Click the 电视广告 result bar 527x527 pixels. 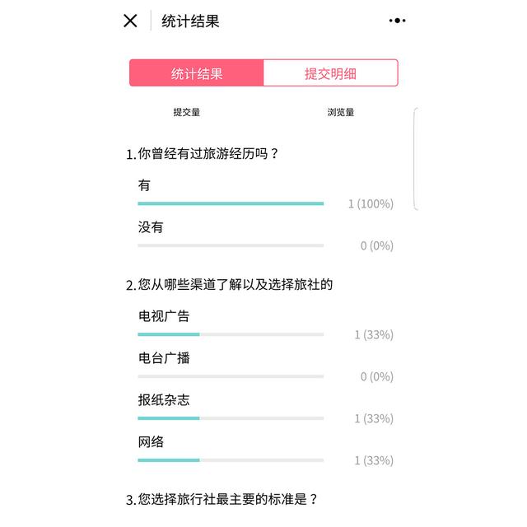(x=231, y=334)
